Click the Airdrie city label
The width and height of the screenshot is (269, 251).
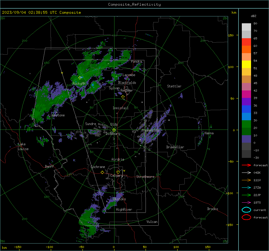point(118,159)
